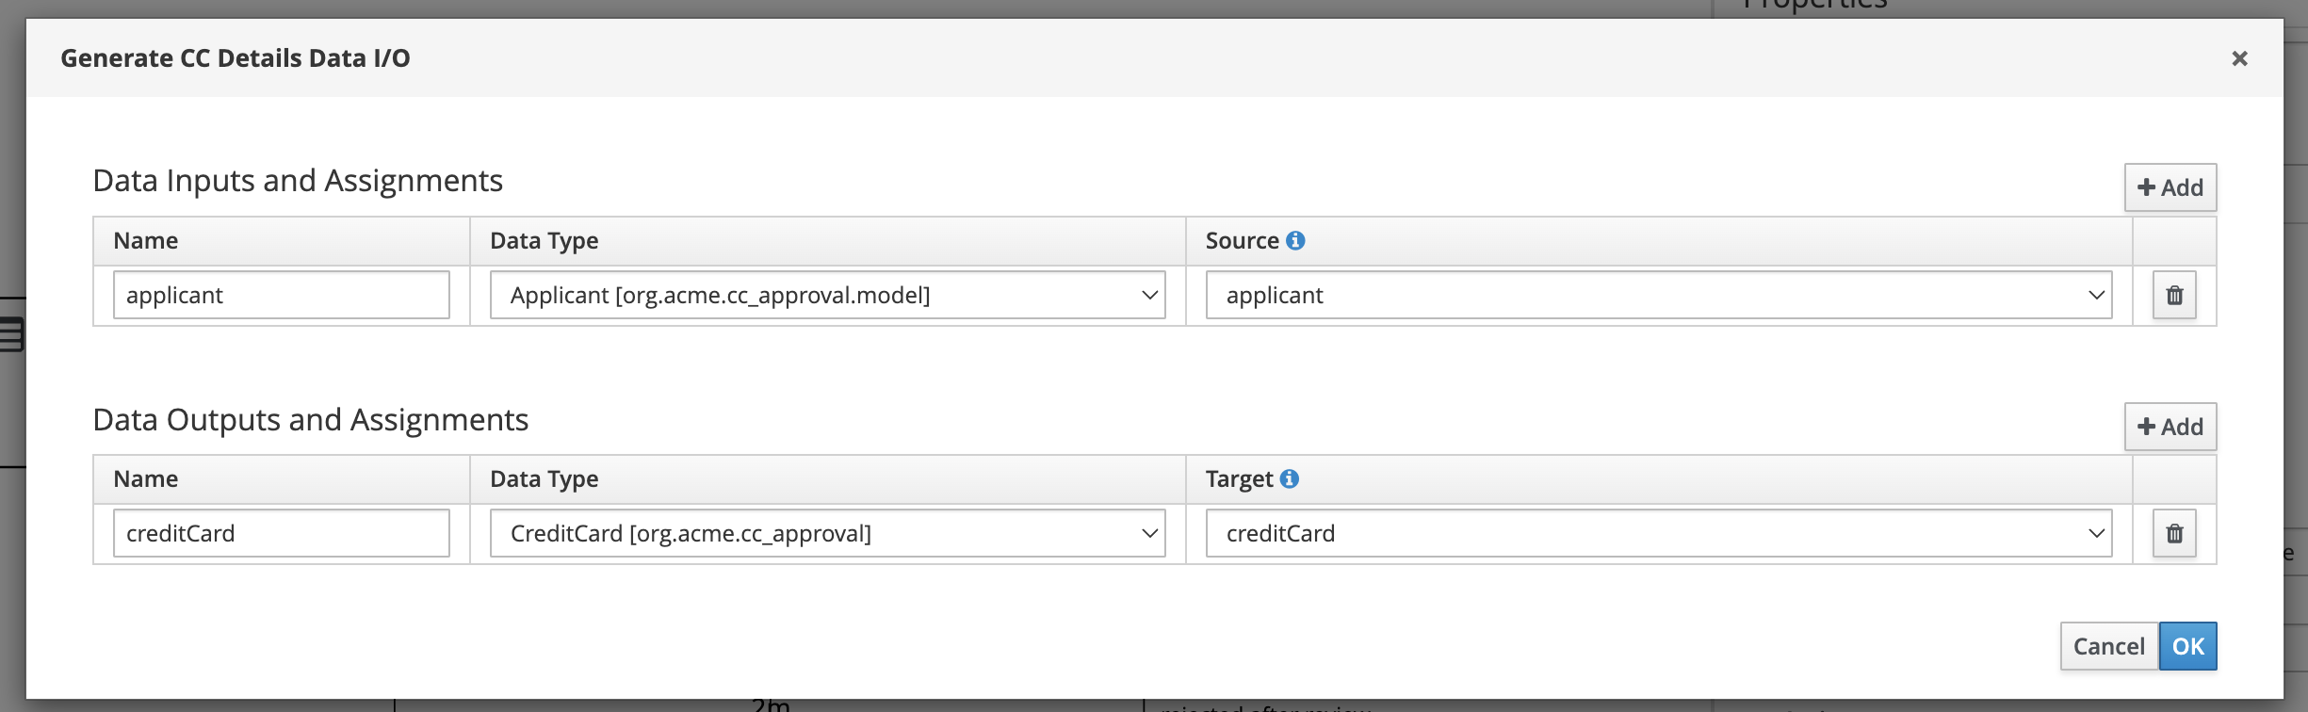Click the Source column header label
Viewport: 2308px width, 712px height.
point(1243,241)
